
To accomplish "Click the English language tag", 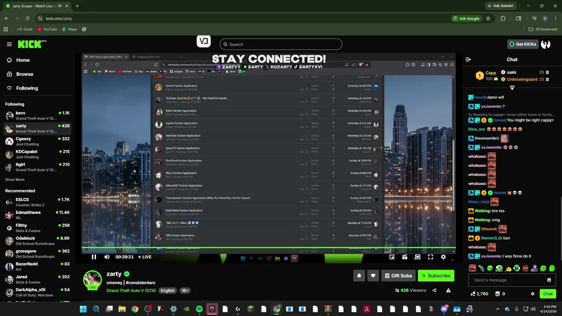I will (x=167, y=291).
